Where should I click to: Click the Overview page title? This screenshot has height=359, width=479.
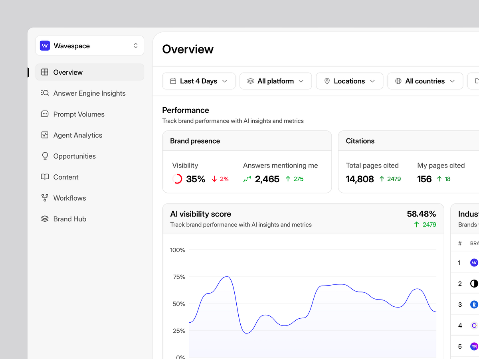188,49
